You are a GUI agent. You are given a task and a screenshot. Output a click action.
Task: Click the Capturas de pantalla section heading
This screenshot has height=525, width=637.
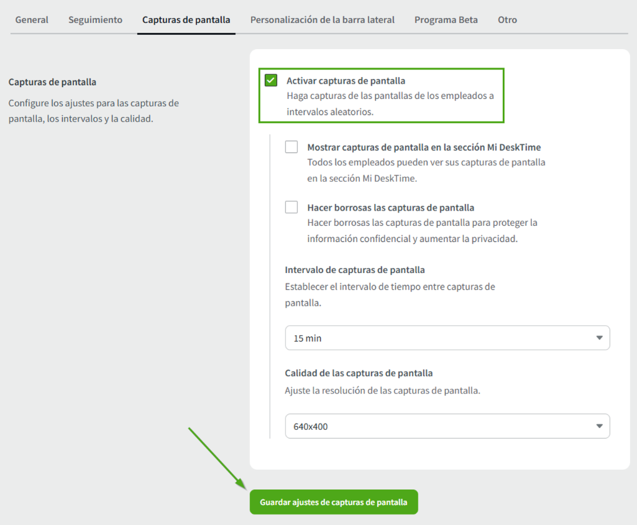pos(52,81)
